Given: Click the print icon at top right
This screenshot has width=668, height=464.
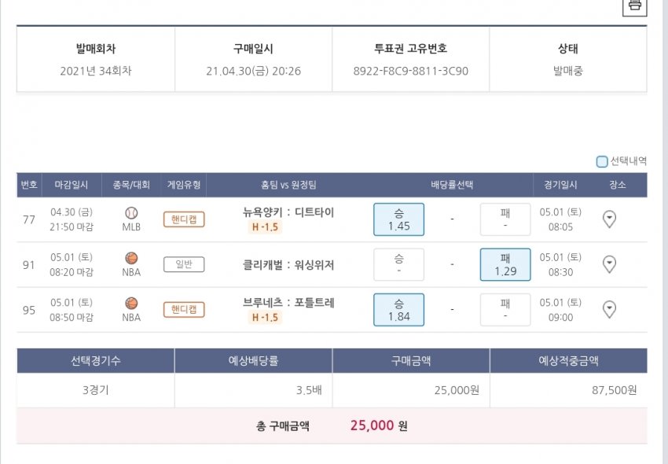Looking at the screenshot, I should click(634, 6).
